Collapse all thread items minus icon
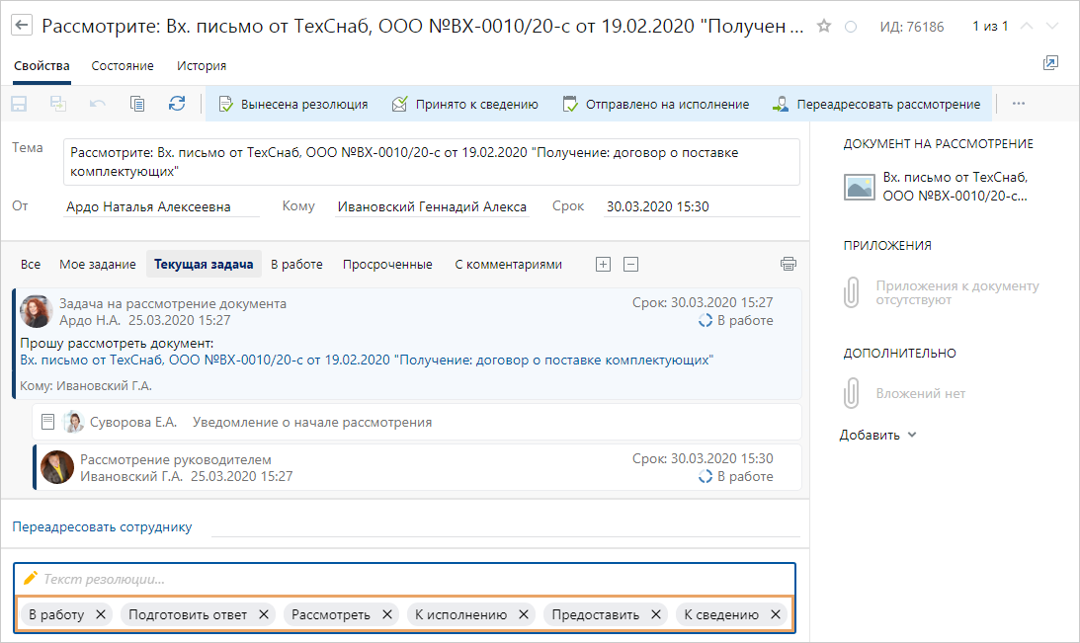This screenshot has width=1080, height=643. click(631, 264)
